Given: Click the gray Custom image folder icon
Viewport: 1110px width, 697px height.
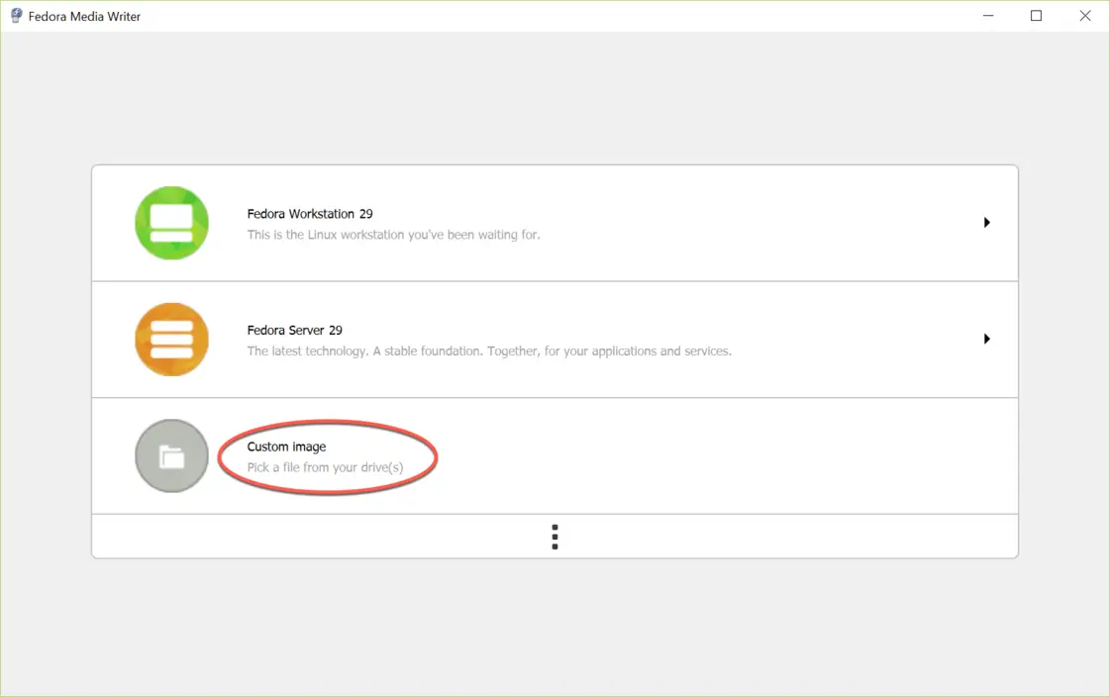Looking at the screenshot, I should pyautogui.click(x=171, y=456).
